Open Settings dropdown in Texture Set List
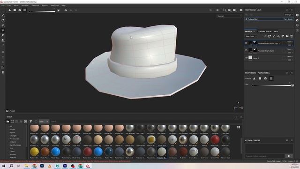The width and height of the screenshot is (300, 169). coord(288,15)
